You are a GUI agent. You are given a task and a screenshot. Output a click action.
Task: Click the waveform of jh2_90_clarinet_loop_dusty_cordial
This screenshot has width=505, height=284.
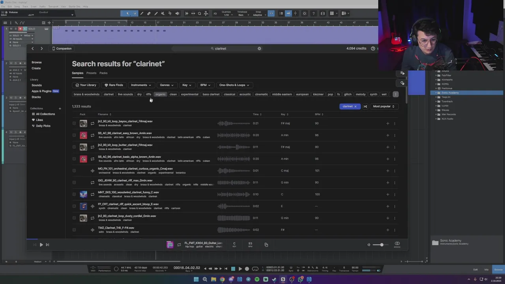tap(234, 218)
